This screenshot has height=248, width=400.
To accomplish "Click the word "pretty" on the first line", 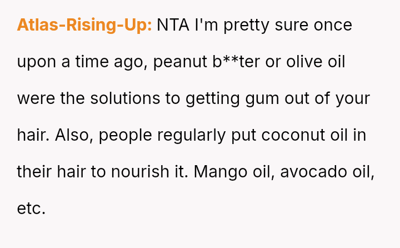I will (x=247, y=26).
